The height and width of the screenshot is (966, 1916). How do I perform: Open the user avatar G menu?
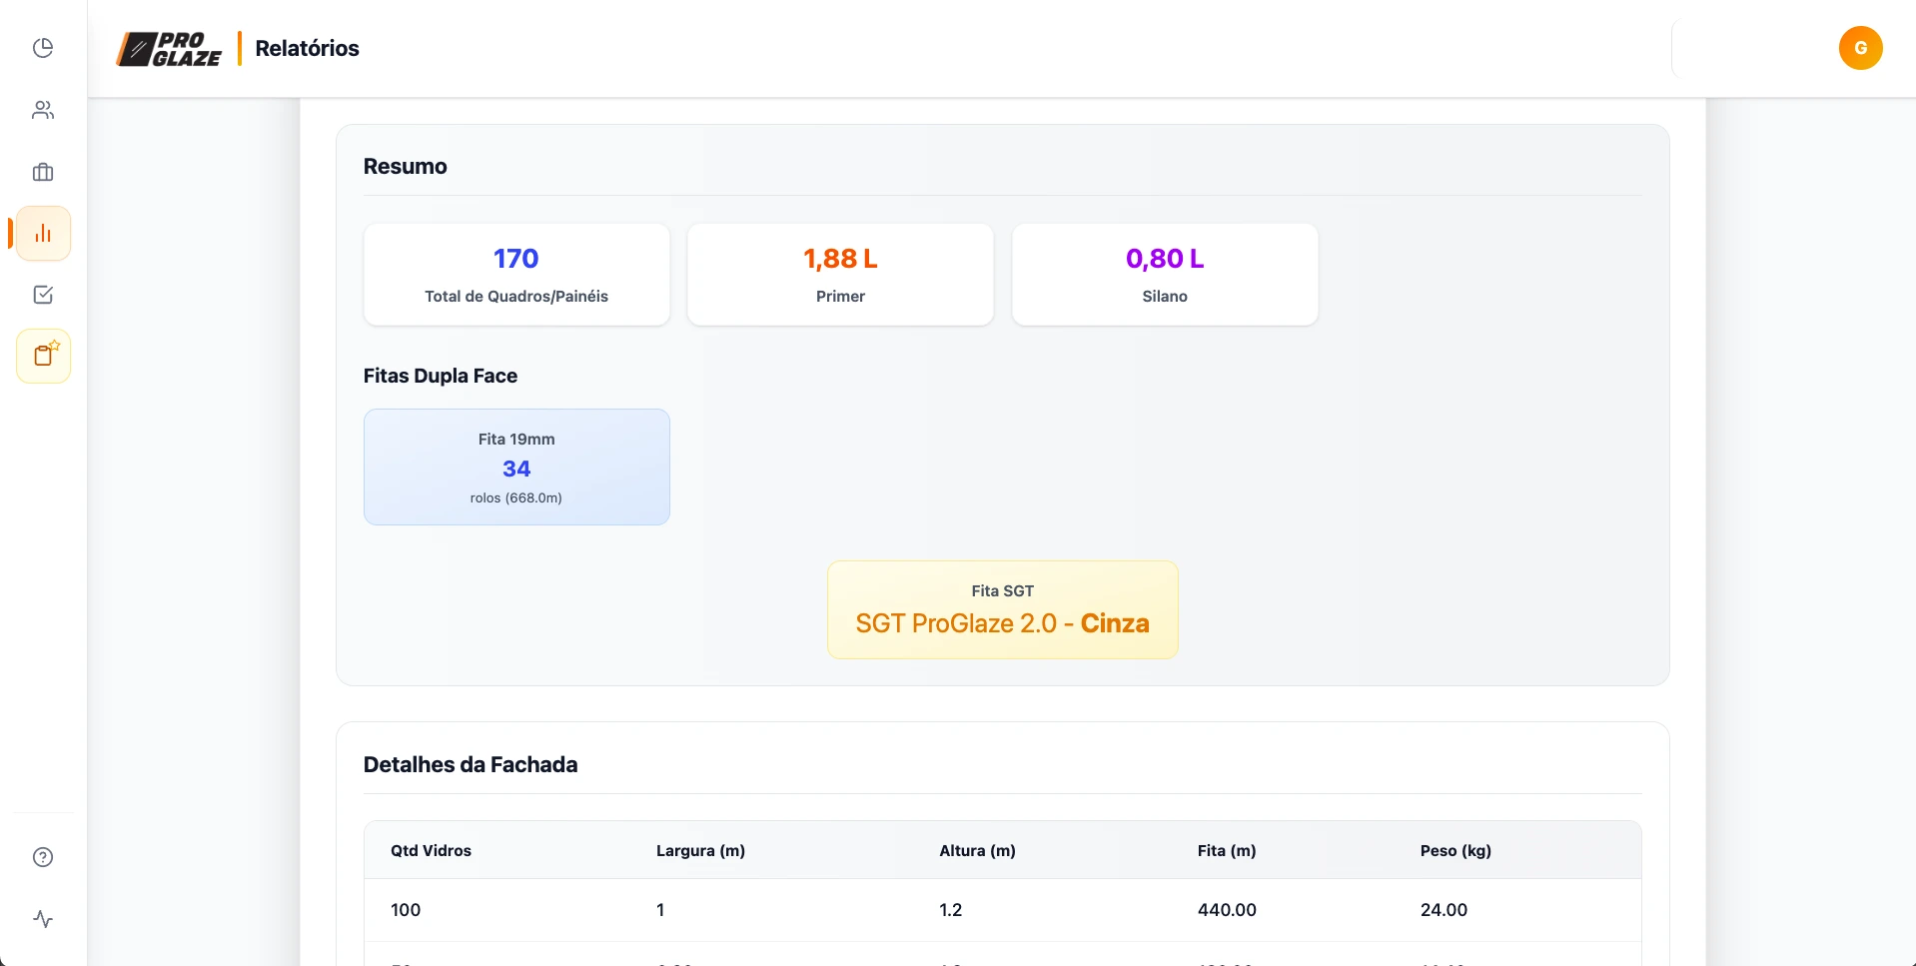[1860, 48]
